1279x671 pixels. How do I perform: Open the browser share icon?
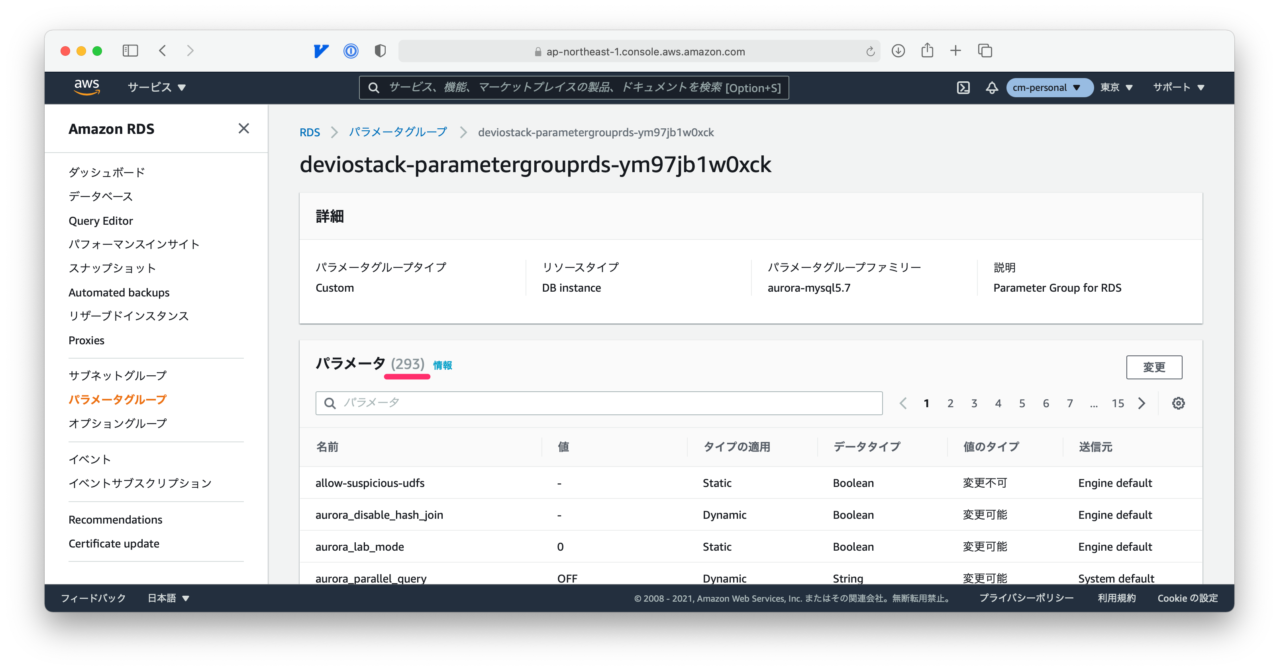coord(927,51)
